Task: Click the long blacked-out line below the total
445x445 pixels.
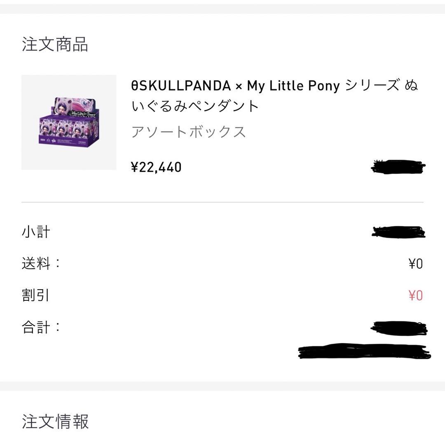Action: click(x=364, y=351)
